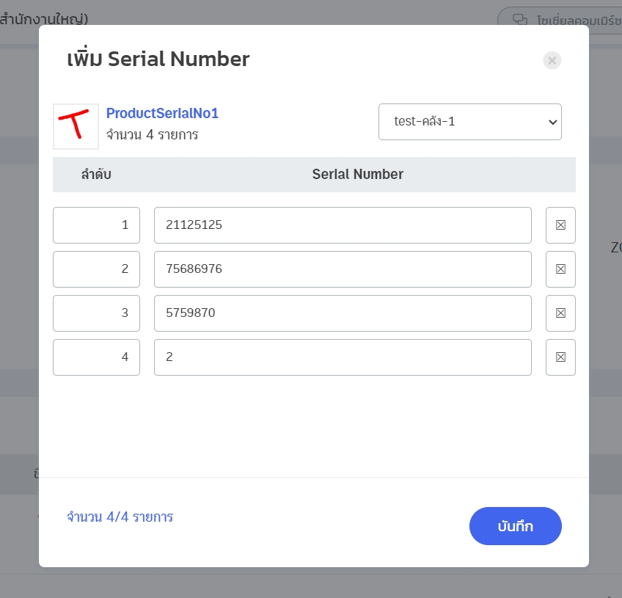This screenshot has height=598, width=622.
Task: Delete serial number row 1 (21125125)
Action: point(560,225)
